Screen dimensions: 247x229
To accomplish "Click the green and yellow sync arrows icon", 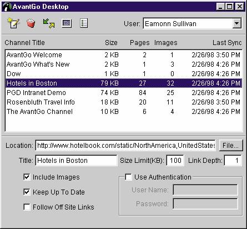I will (49, 23).
